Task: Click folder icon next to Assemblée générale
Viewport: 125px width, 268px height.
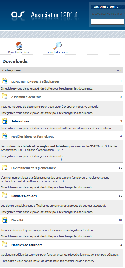Action: pyautogui.click(x=4, y=96)
